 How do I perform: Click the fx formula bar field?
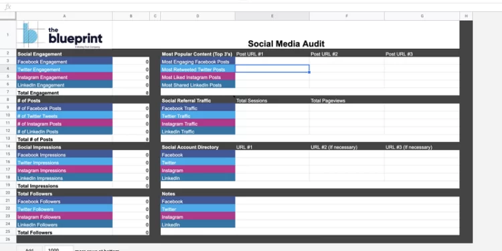point(256,7)
